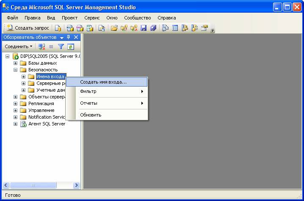The image size is (304, 201).
Task: Click the Save floppy disk icon
Action: click(x=144, y=28)
